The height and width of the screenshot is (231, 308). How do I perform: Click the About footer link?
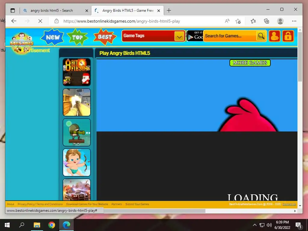click(x=11, y=204)
